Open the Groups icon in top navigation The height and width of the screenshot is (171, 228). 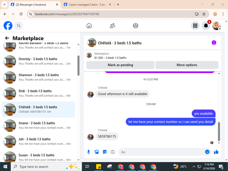[135, 26]
